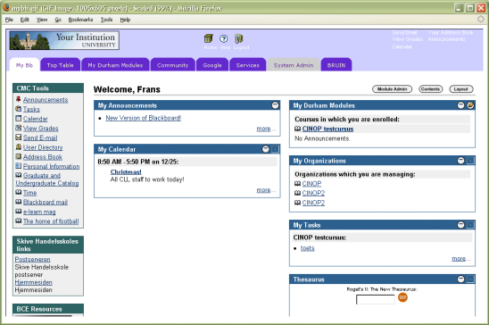Click the orange GO button in Thesaurus
The height and width of the screenshot is (325, 489).
(402, 297)
